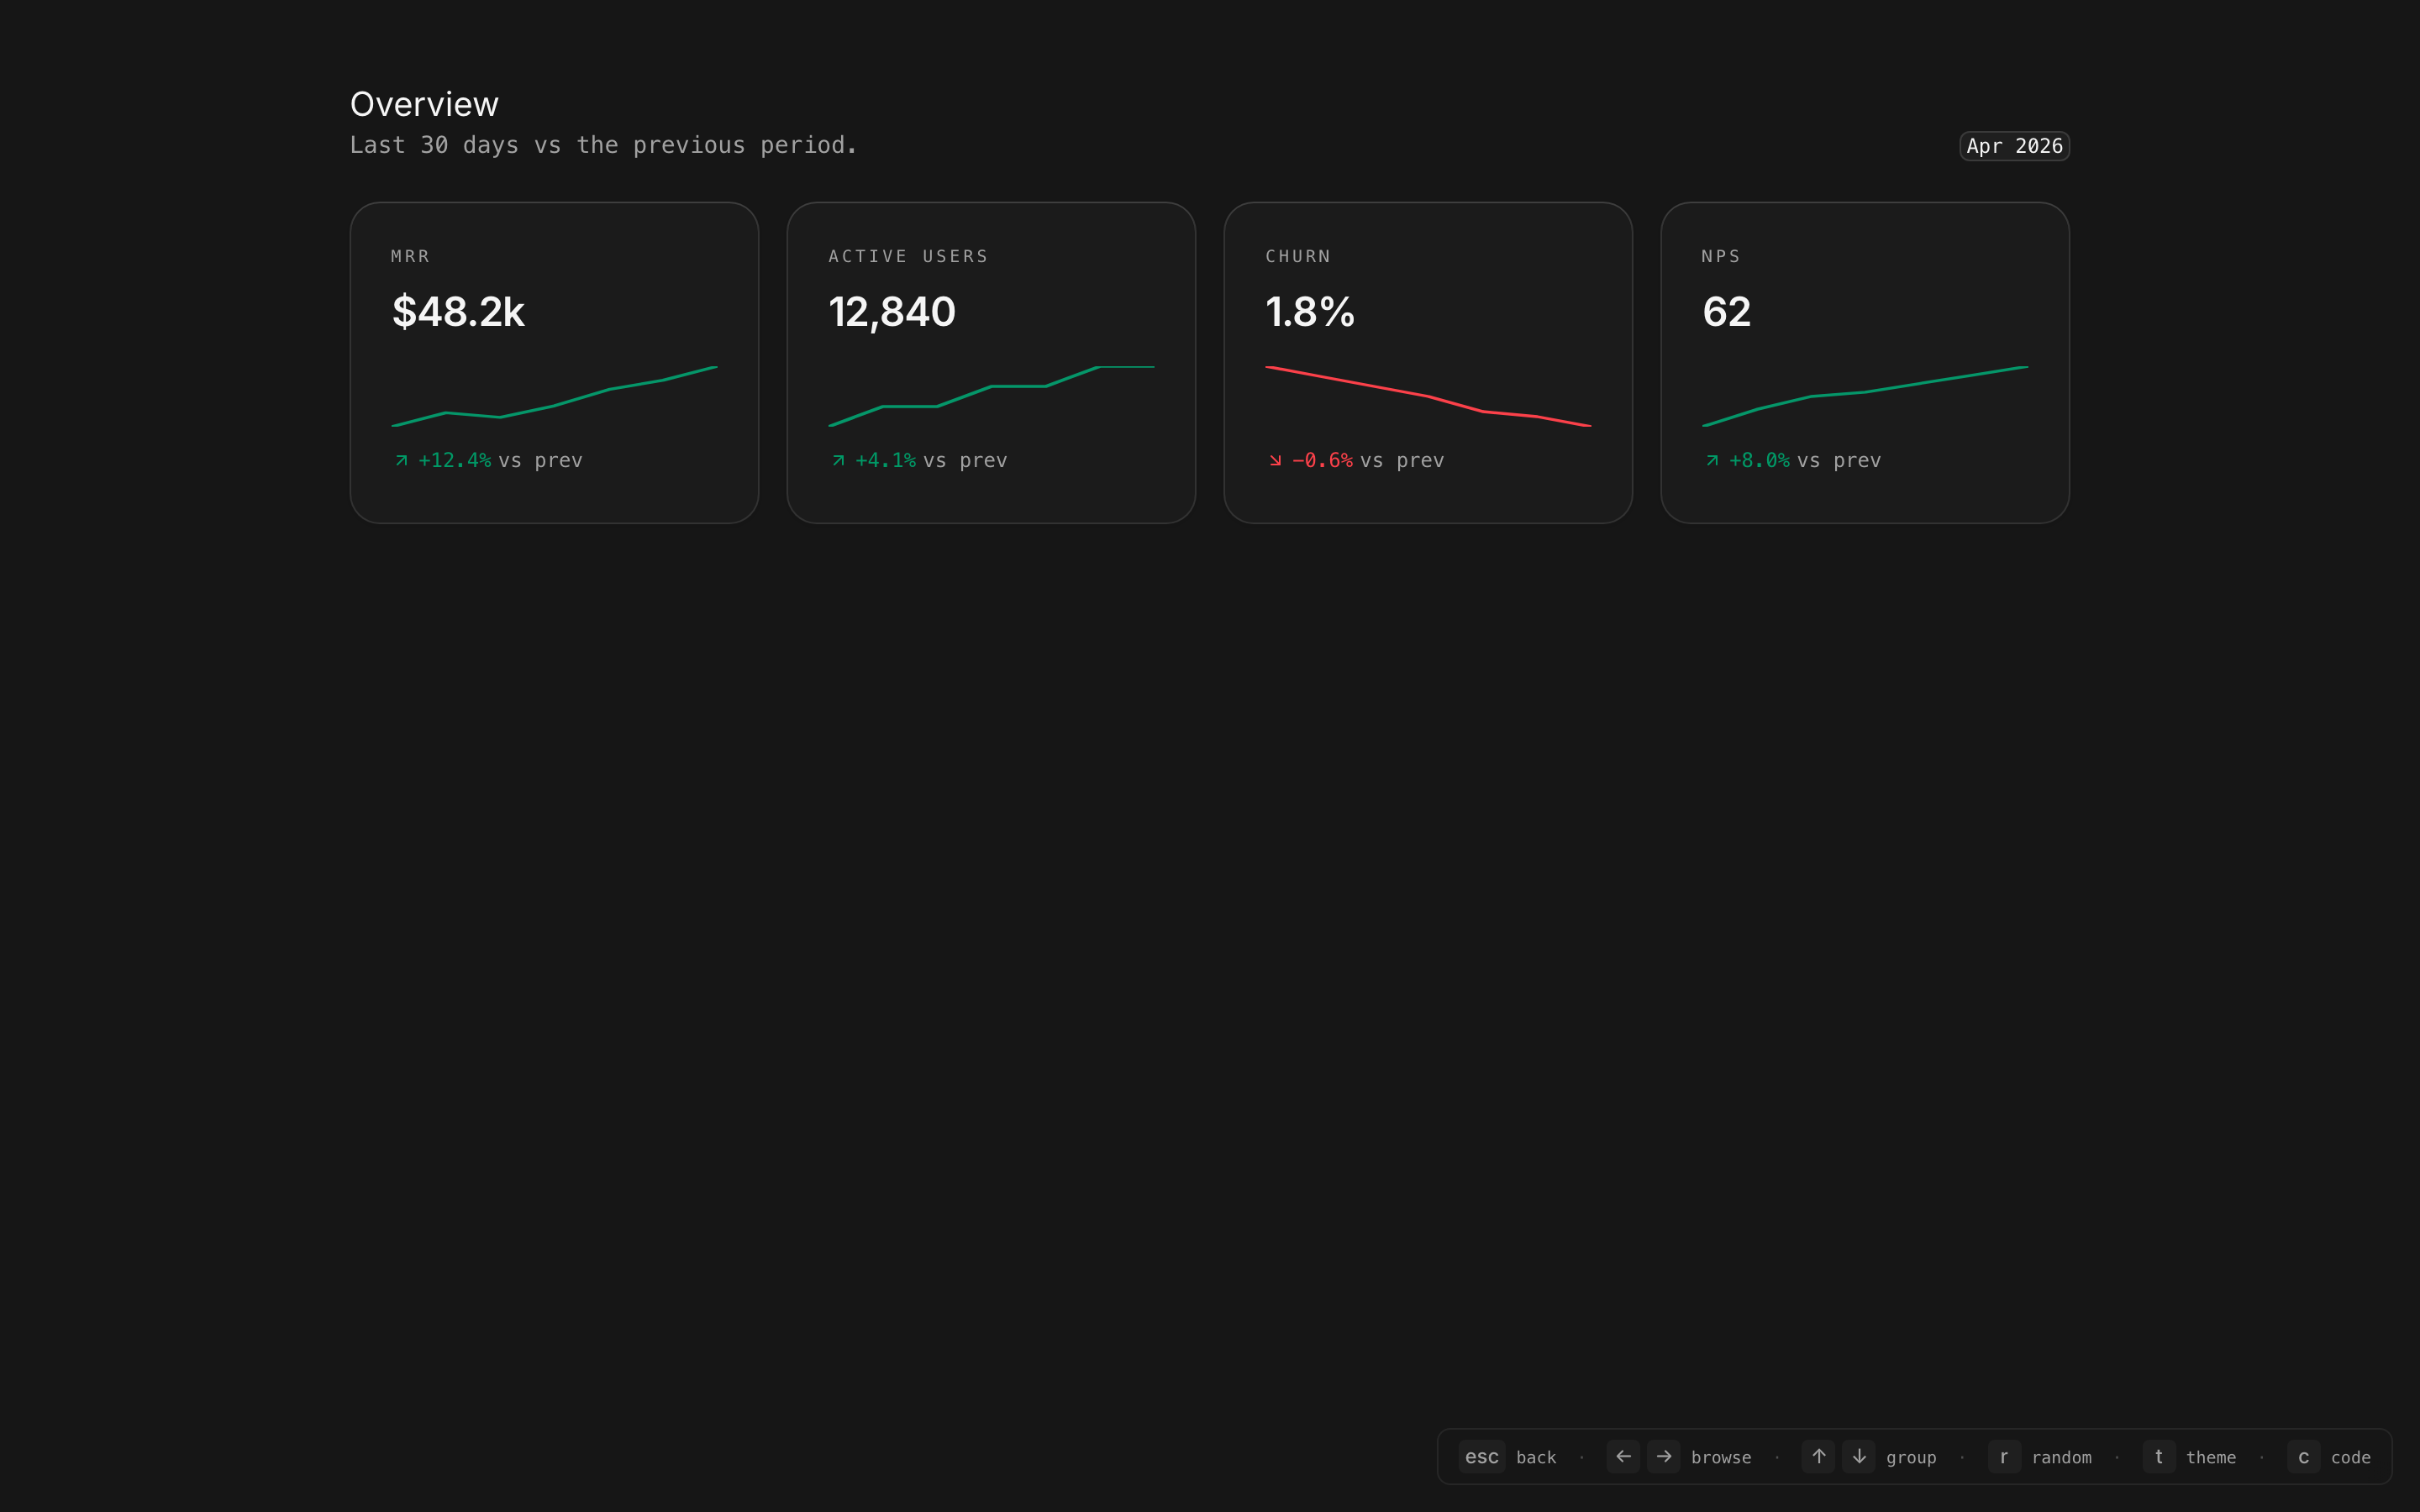The width and height of the screenshot is (2420, 1512).
Task: Open the NPS metric card
Action: [x=1864, y=362]
